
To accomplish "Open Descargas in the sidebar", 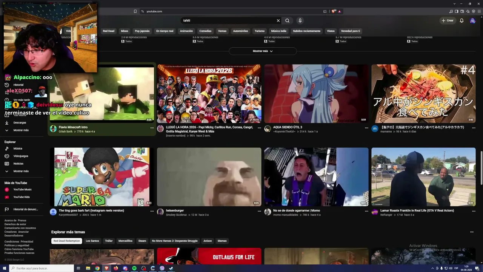I will coord(20,123).
